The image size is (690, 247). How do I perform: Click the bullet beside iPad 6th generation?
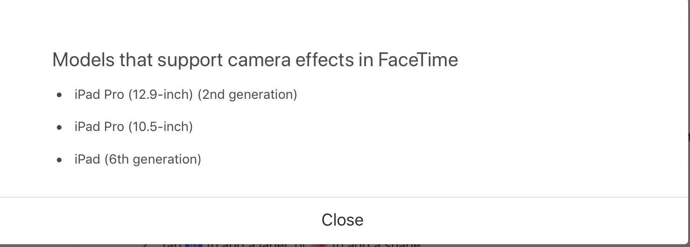coord(59,160)
